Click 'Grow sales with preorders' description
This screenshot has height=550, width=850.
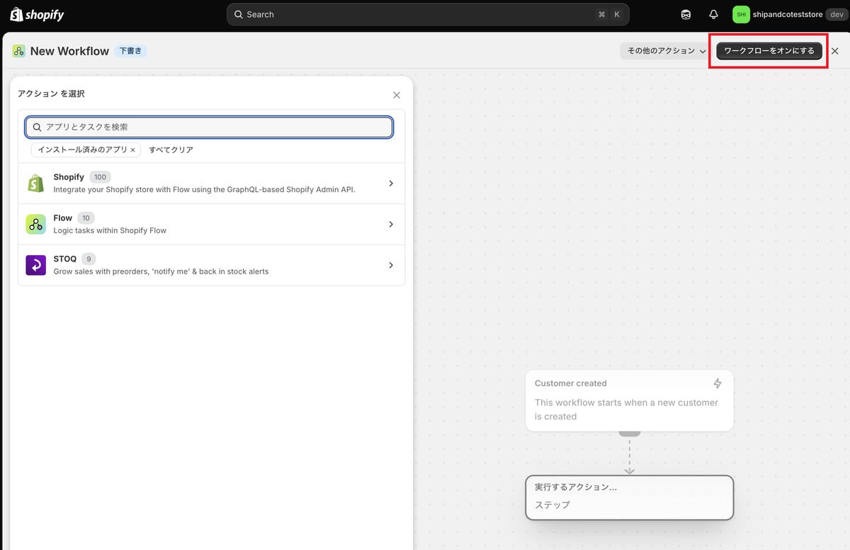pyautogui.click(x=161, y=271)
